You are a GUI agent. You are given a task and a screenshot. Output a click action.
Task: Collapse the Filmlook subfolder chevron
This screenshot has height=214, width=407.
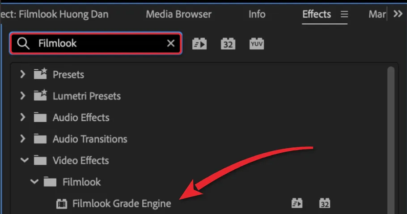34,181
